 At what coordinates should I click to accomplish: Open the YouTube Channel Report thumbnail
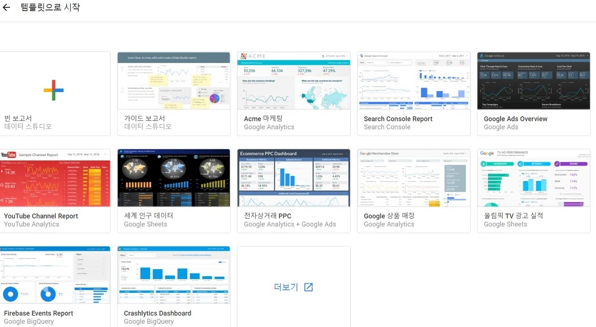tap(55, 178)
